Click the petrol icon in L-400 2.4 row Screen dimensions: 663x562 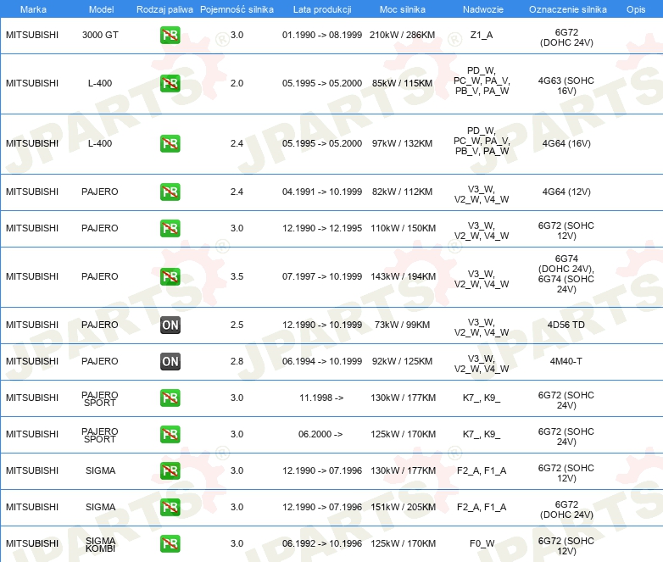170,143
